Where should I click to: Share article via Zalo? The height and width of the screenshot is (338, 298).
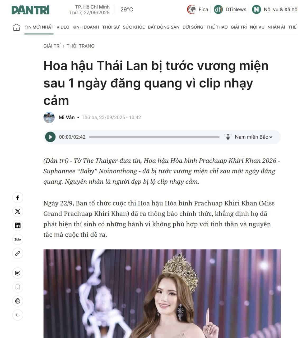pos(18,240)
